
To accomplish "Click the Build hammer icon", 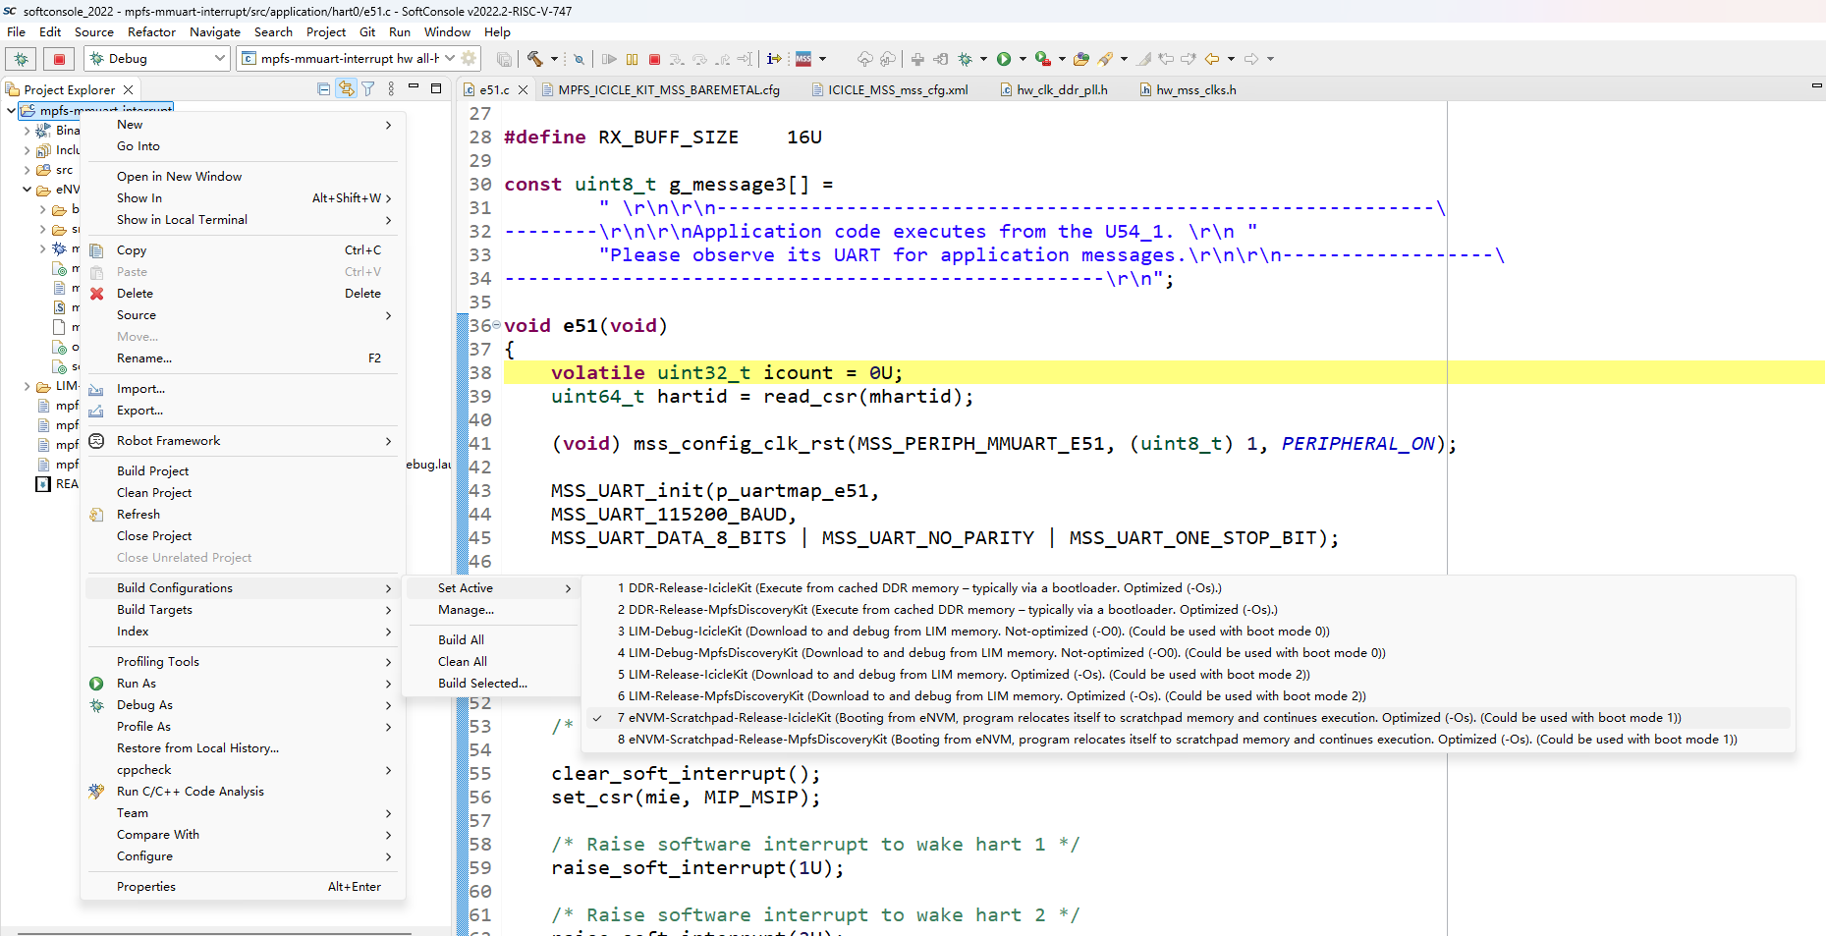I will [535, 59].
